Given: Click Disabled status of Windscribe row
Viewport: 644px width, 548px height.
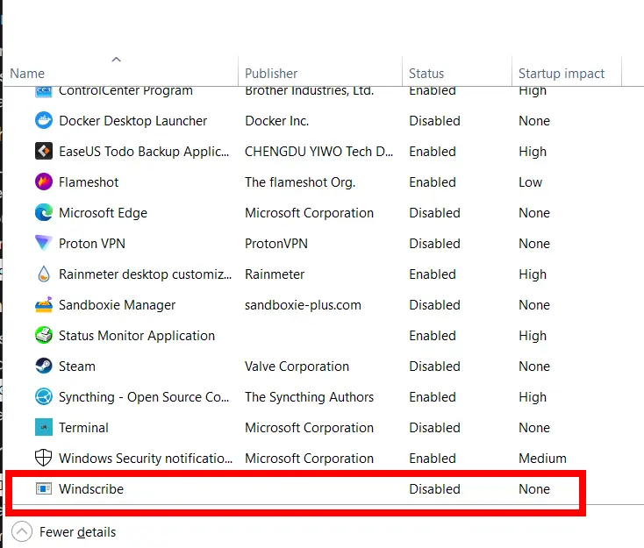Looking at the screenshot, I should [434, 489].
